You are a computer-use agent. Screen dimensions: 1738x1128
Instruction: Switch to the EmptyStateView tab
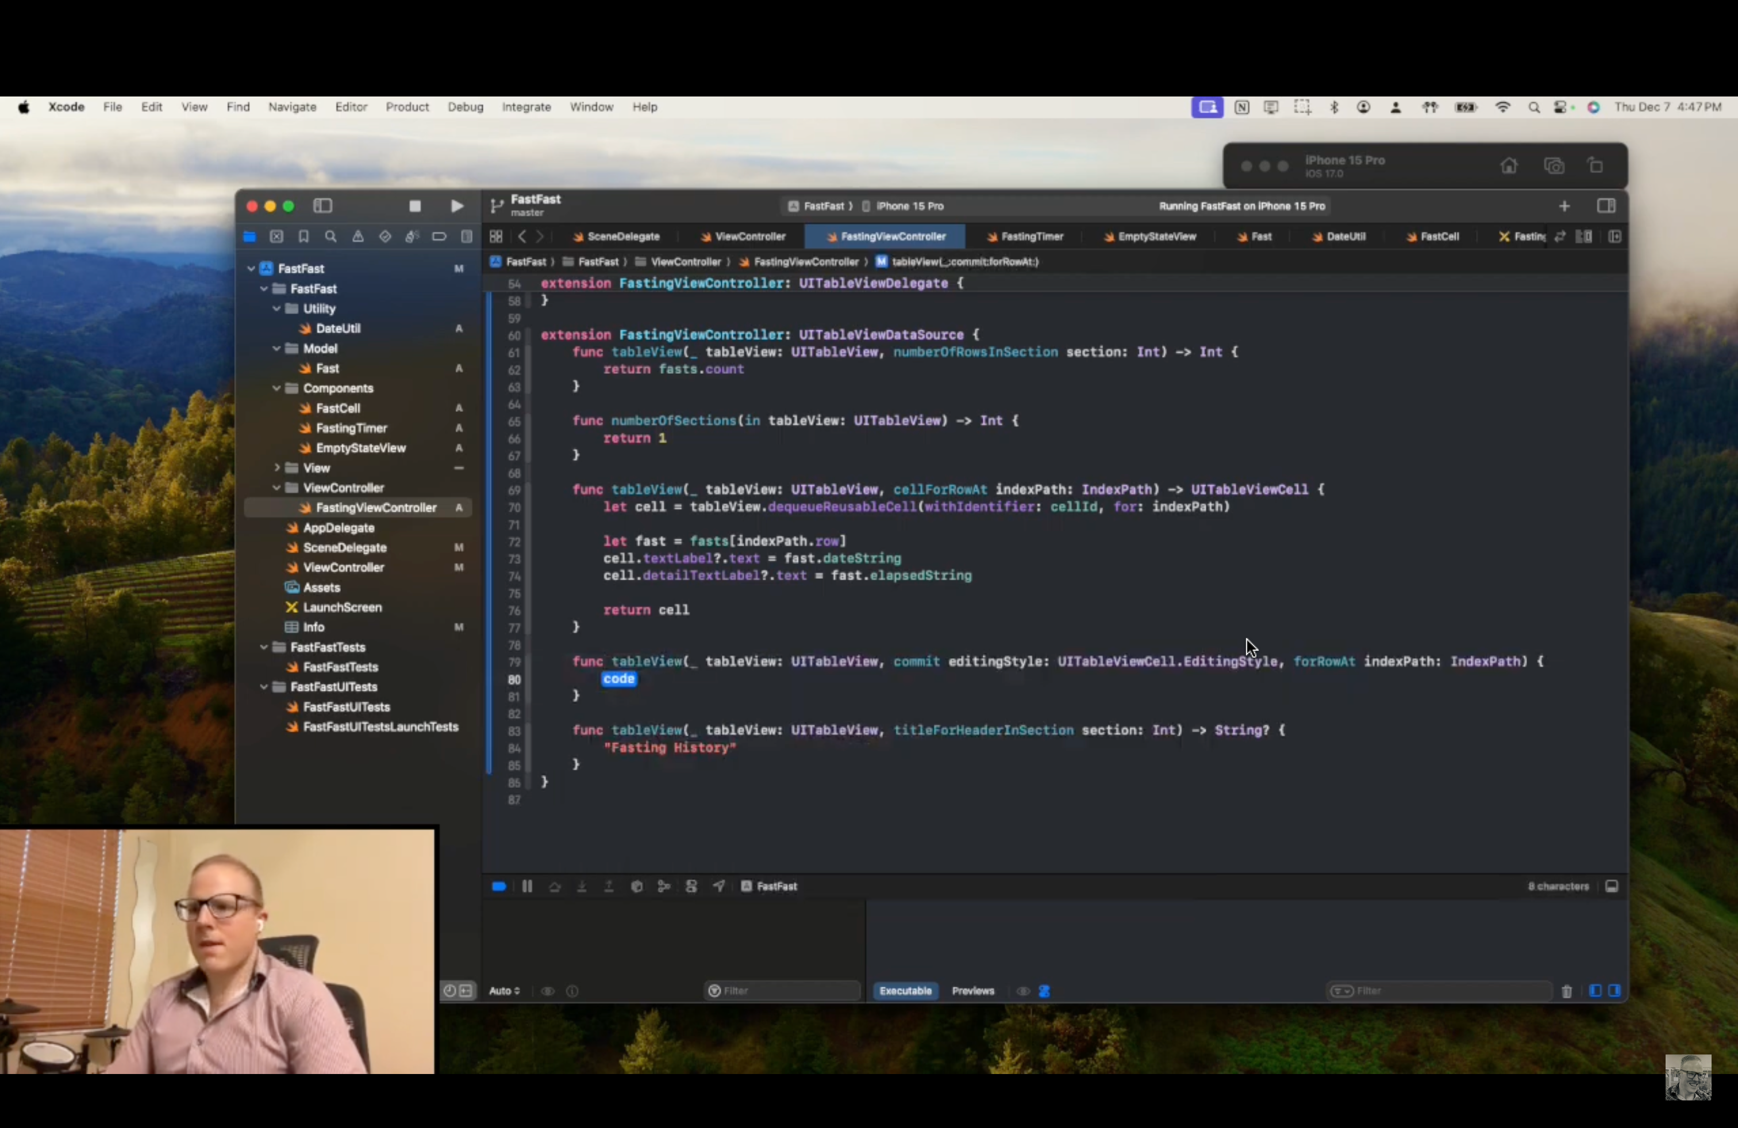click(x=1149, y=237)
